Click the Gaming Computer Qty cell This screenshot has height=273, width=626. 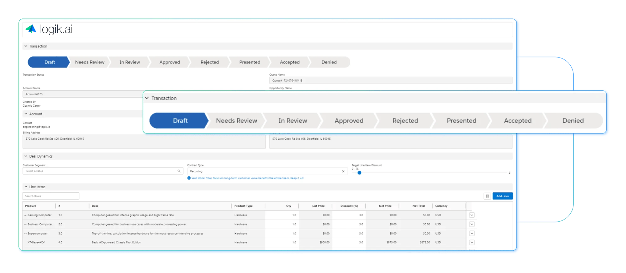click(x=282, y=215)
